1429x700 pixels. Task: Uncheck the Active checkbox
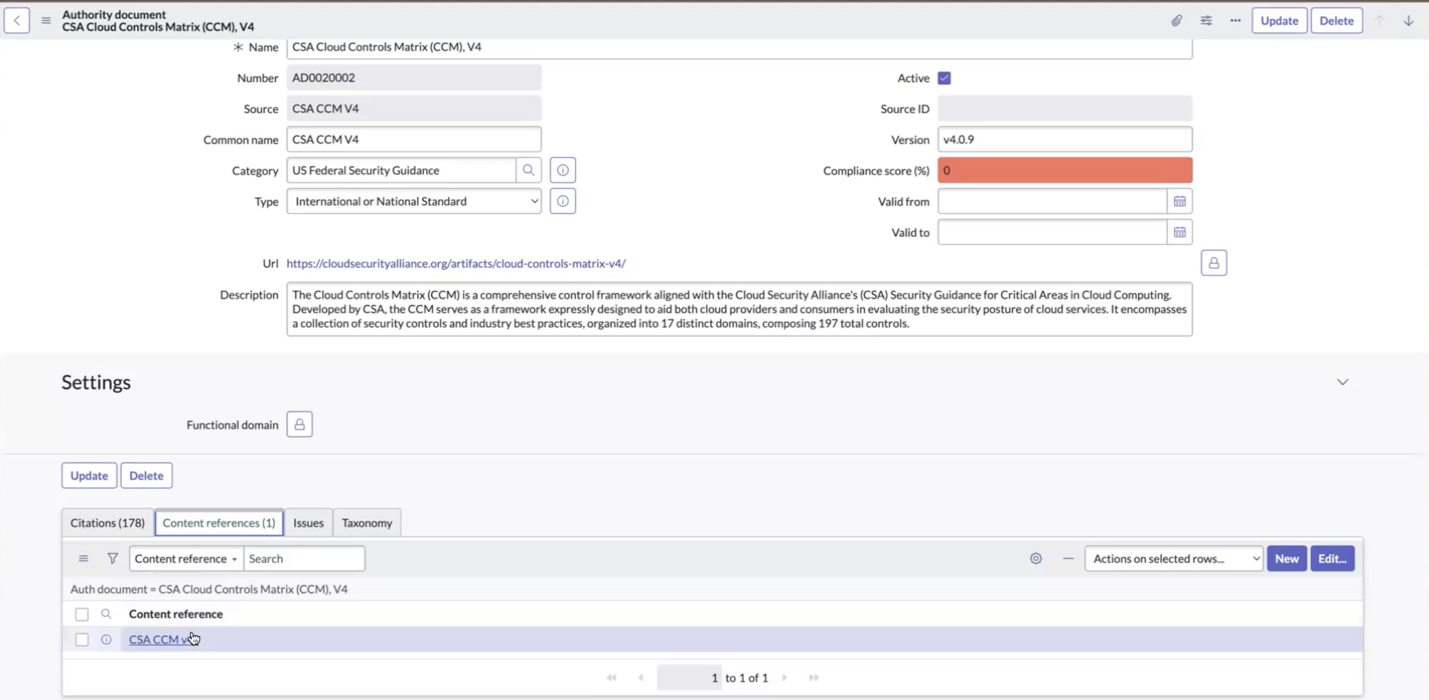944,78
